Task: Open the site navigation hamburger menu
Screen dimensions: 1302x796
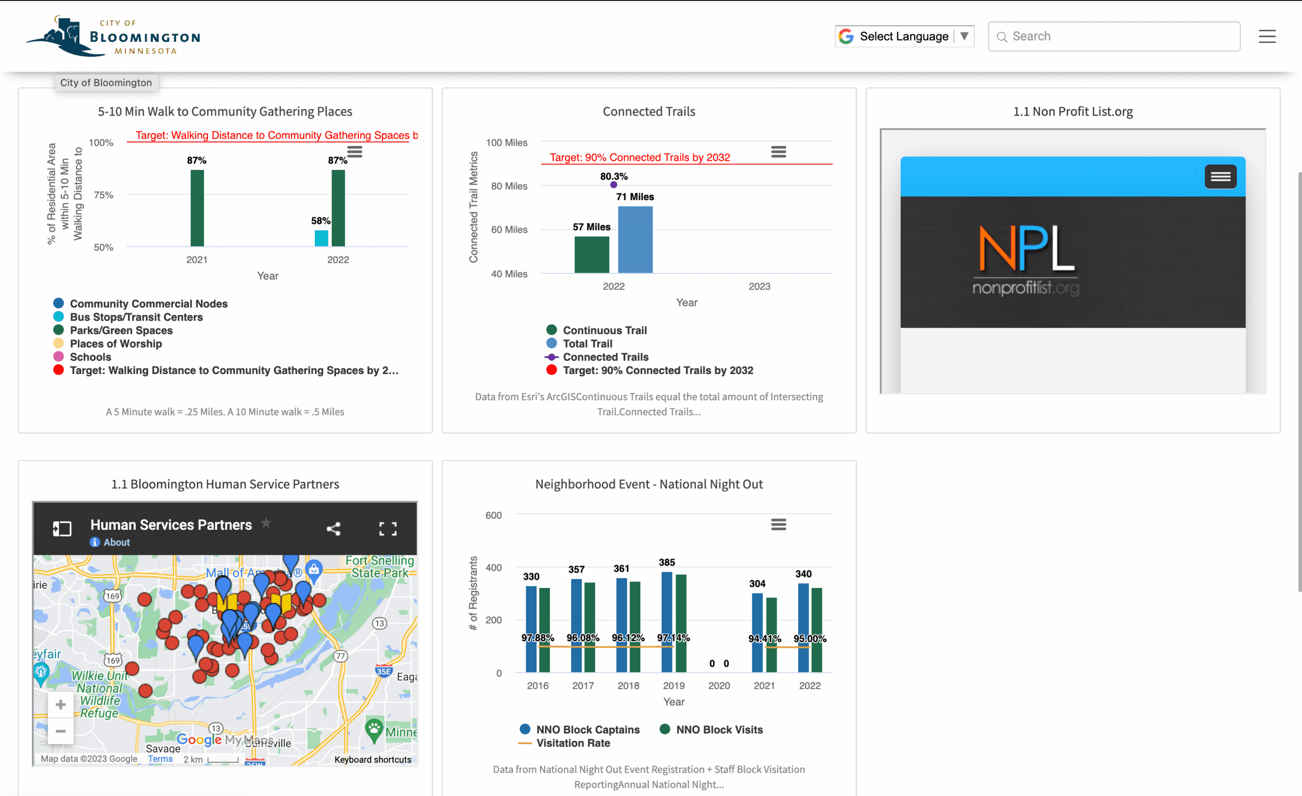Action: (x=1267, y=36)
